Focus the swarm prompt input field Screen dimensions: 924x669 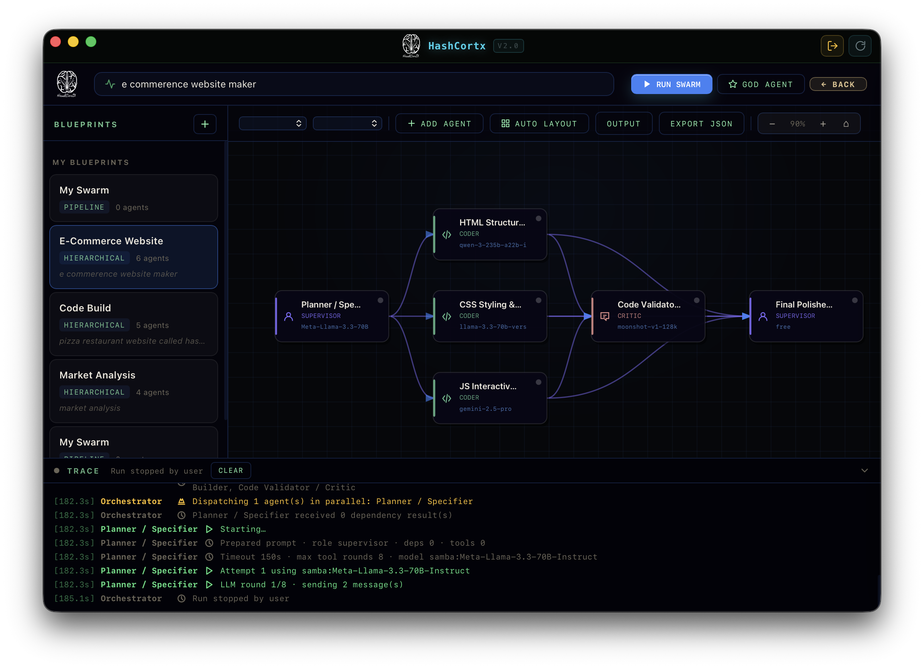(354, 84)
